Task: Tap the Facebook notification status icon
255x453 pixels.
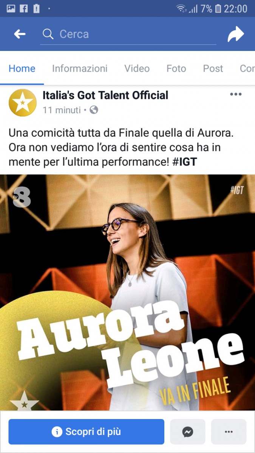Action: (23, 9)
